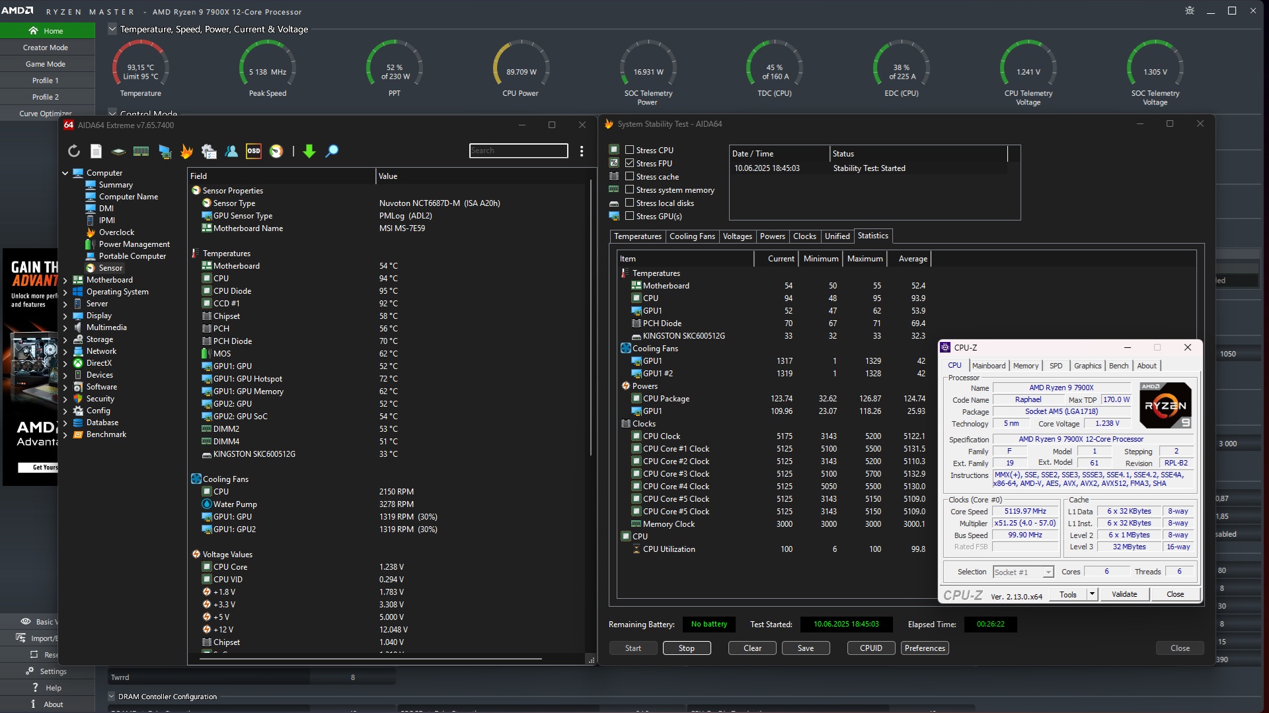Enable the Stress CPU checkbox
The width and height of the screenshot is (1269, 713).
click(x=630, y=150)
